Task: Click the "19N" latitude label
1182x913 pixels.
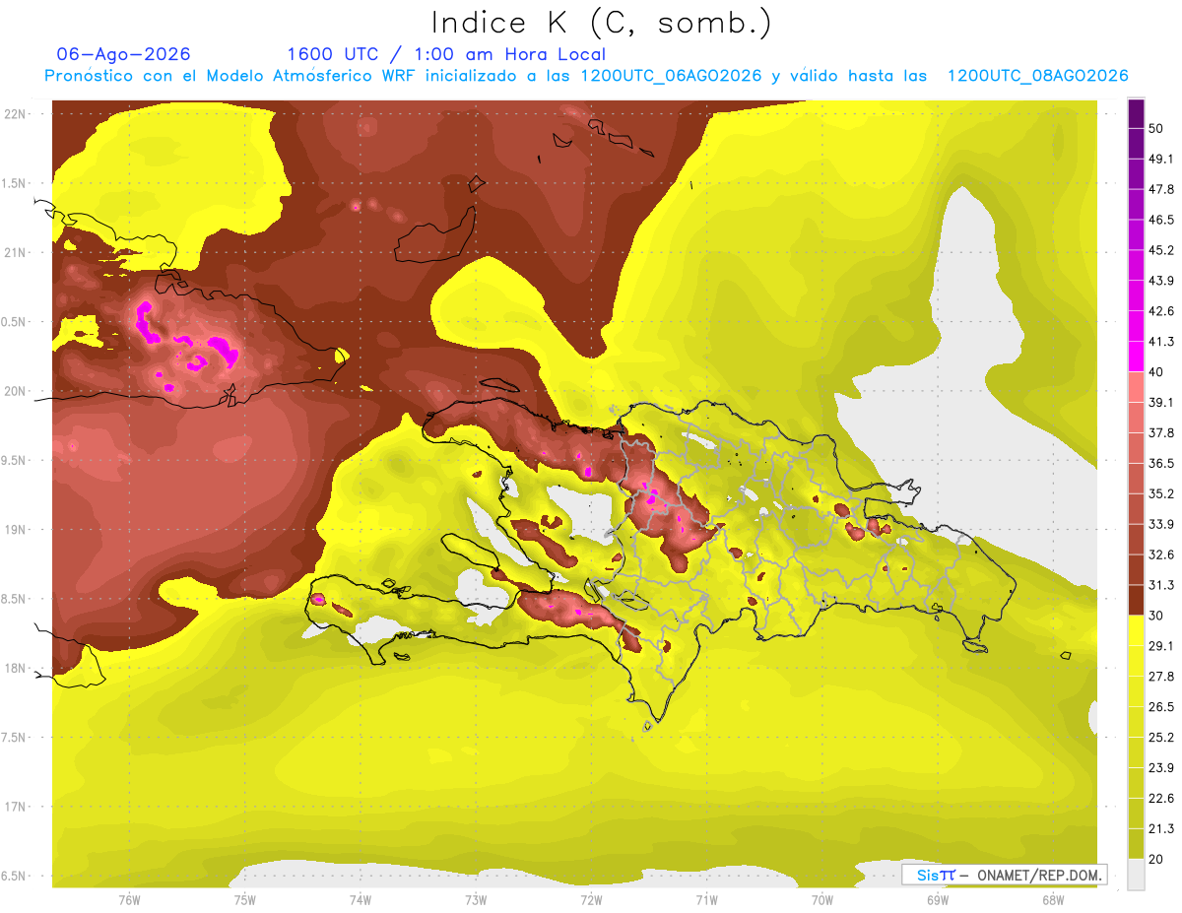Action: coord(16,530)
